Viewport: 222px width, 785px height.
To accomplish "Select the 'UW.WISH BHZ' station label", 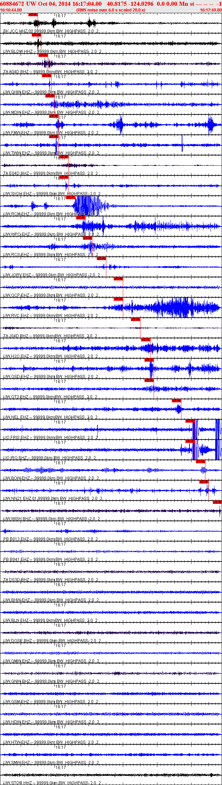I will point(17,519).
